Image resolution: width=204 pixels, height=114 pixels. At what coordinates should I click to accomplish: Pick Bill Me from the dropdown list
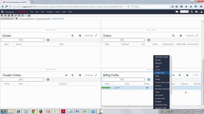point(161,60)
